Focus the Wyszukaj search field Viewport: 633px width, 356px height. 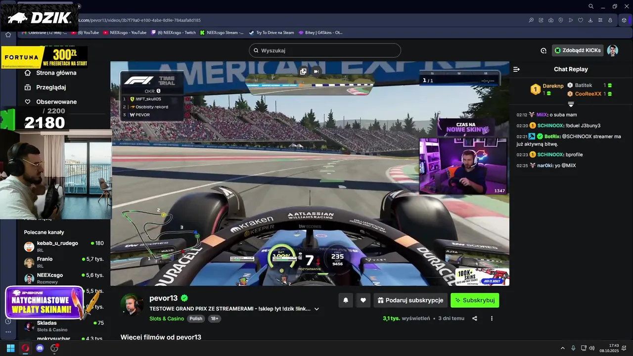[325, 50]
